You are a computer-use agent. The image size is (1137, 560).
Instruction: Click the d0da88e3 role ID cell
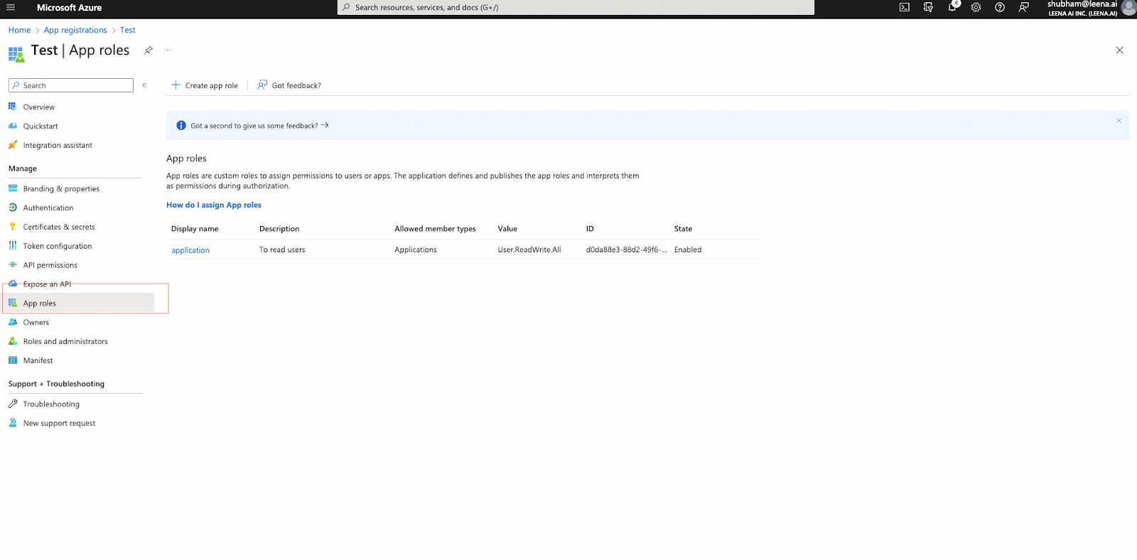(x=626, y=250)
